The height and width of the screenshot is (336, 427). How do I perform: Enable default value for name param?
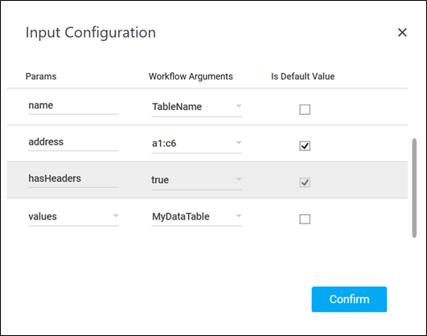point(305,109)
